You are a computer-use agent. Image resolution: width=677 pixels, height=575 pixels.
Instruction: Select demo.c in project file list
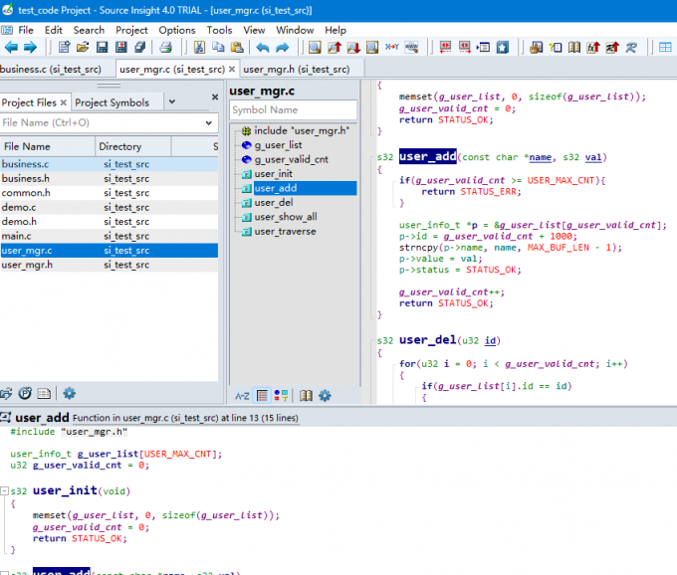110,208
